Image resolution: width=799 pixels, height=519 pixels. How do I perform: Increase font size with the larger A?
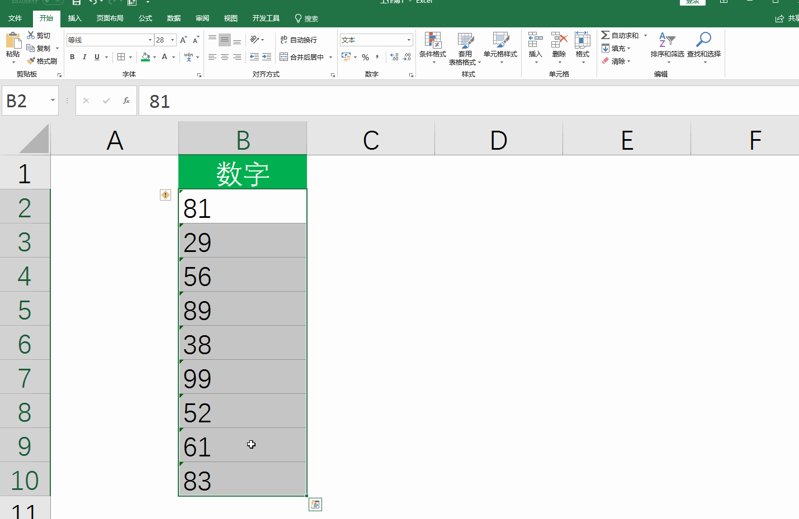pyautogui.click(x=183, y=40)
